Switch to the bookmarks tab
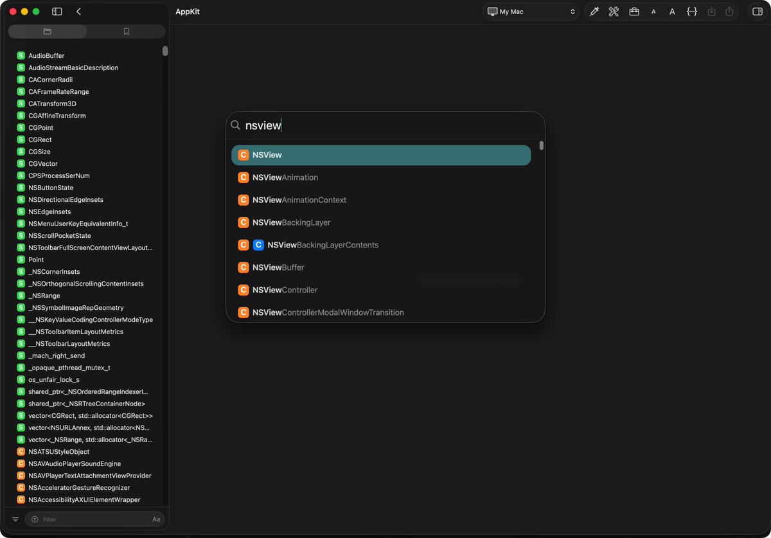 tap(126, 31)
